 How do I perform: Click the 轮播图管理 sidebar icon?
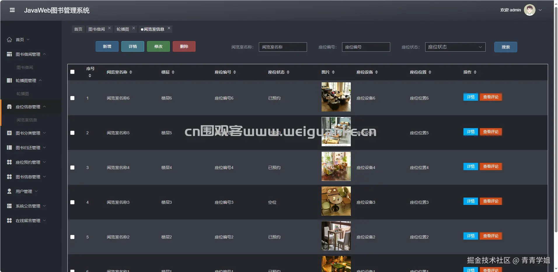pos(9,81)
